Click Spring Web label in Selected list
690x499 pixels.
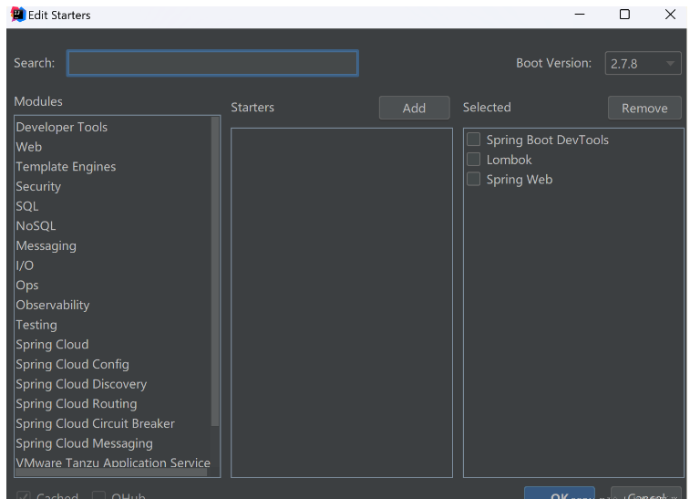point(520,180)
